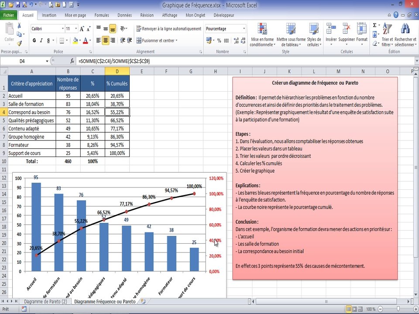Click the insert function fx icon
This screenshot has height=314, width=419.
72,61
